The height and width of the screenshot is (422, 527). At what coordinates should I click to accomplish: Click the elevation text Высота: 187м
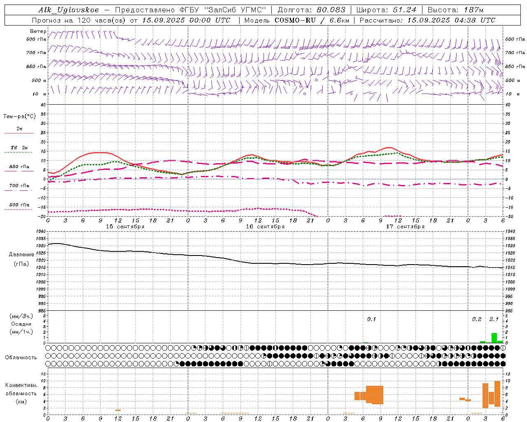(455, 10)
